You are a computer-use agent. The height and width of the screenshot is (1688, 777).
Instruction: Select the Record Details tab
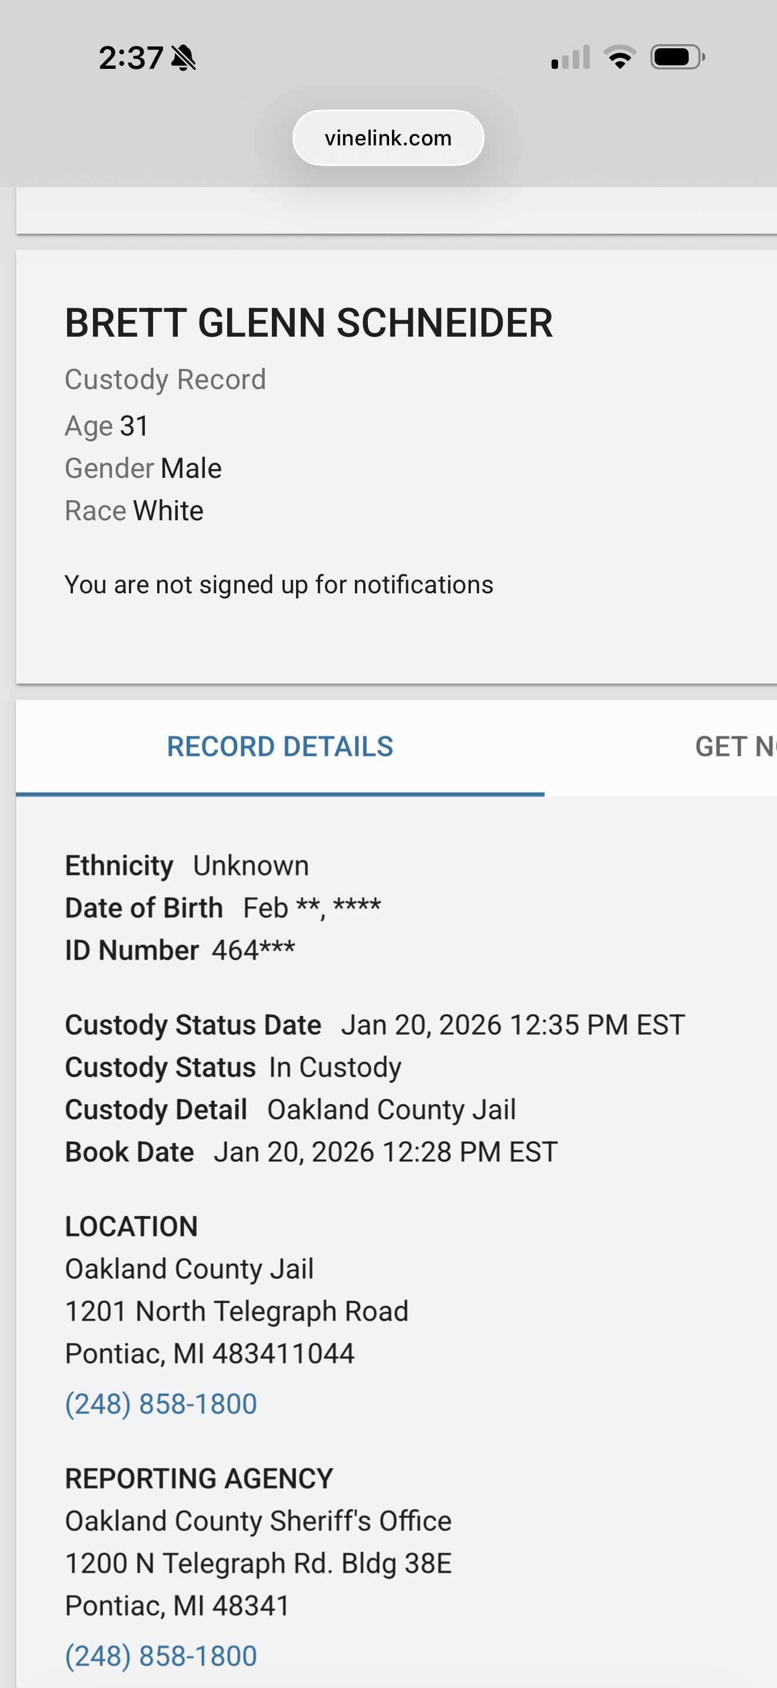pyautogui.click(x=280, y=747)
